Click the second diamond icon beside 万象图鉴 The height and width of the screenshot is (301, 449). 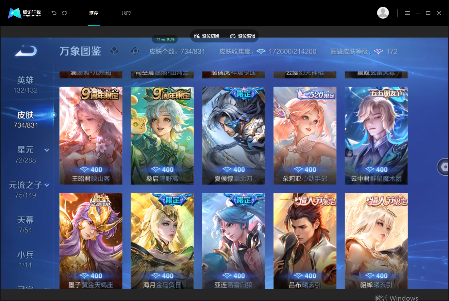(x=135, y=51)
